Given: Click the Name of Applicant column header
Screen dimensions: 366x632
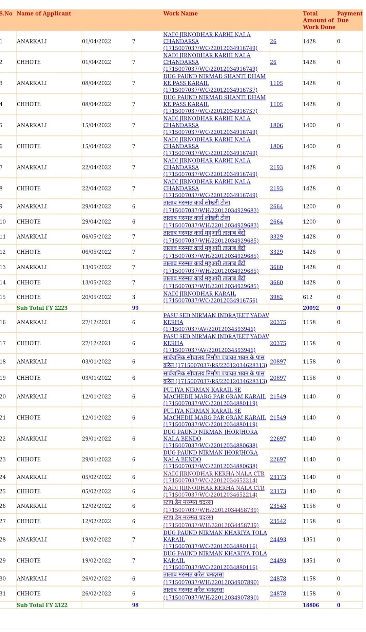Looking at the screenshot, I should [44, 14].
